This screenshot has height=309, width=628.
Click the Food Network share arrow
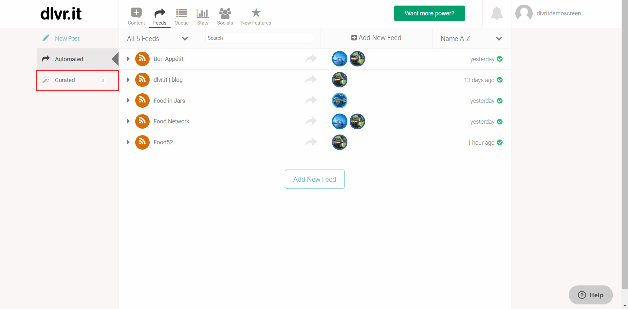pyautogui.click(x=311, y=121)
